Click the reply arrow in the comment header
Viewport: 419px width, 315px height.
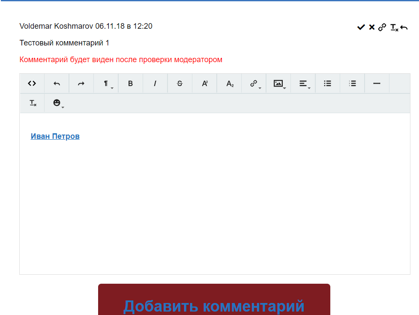pyautogui.click(x=404, y=27)
